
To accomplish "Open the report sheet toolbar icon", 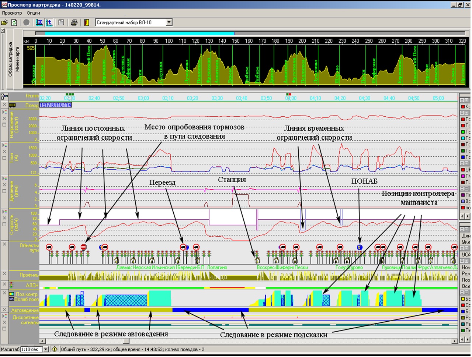I will [61, 22].
